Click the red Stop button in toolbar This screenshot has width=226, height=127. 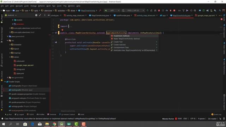pyautogui.click(x=174, y=11)
